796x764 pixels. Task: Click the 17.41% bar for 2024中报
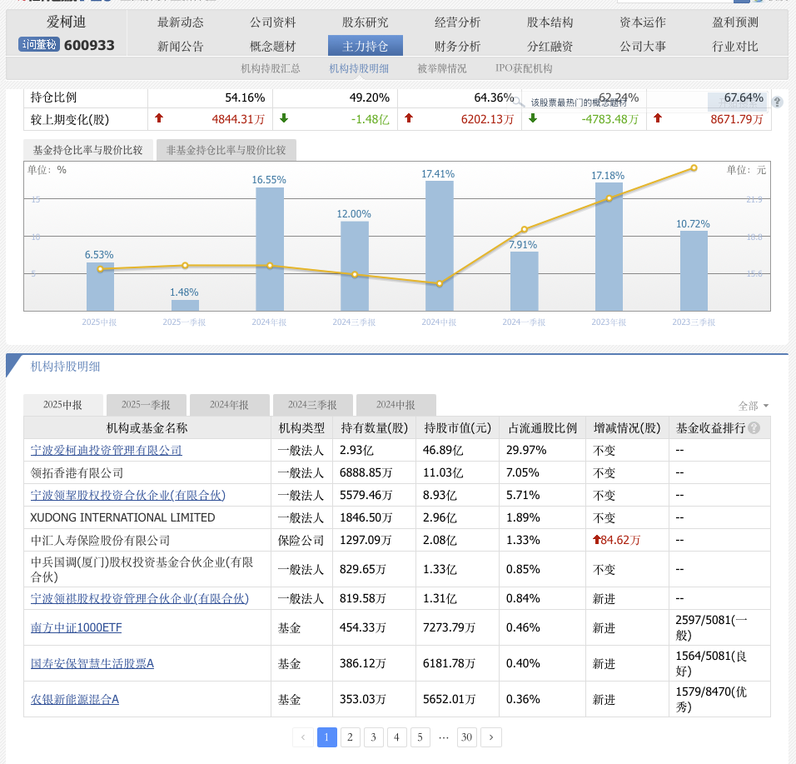[439, 246]
